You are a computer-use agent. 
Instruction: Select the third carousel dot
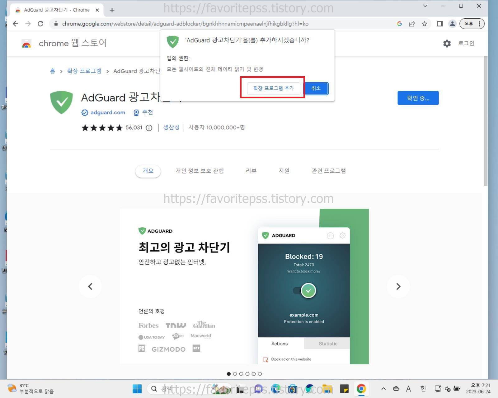coord(241,374)
